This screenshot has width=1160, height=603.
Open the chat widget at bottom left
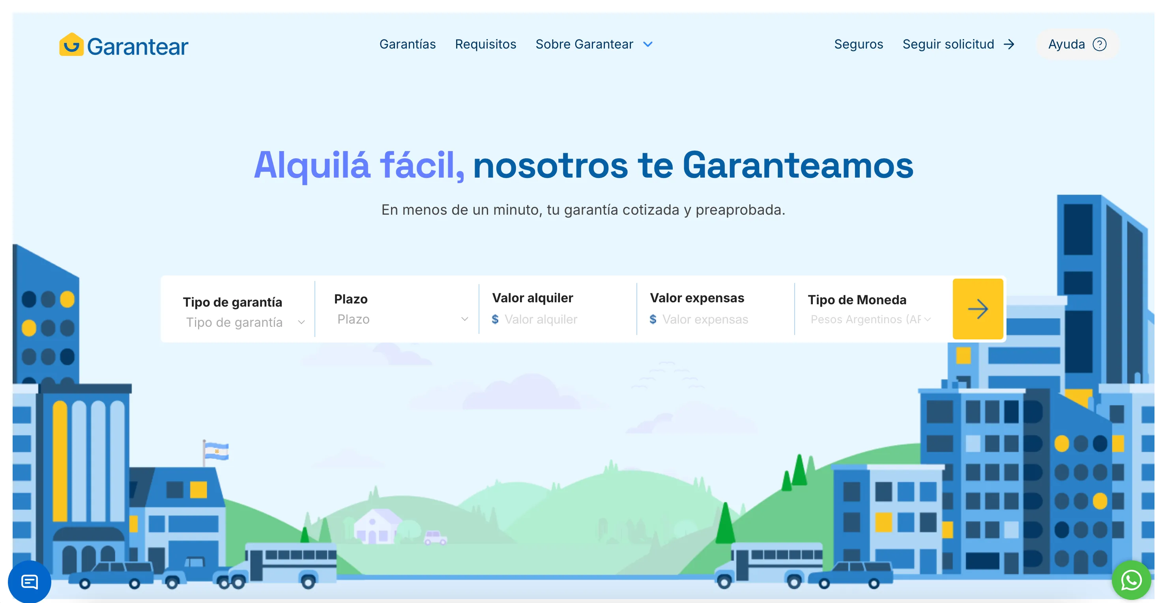pos(29,581)
